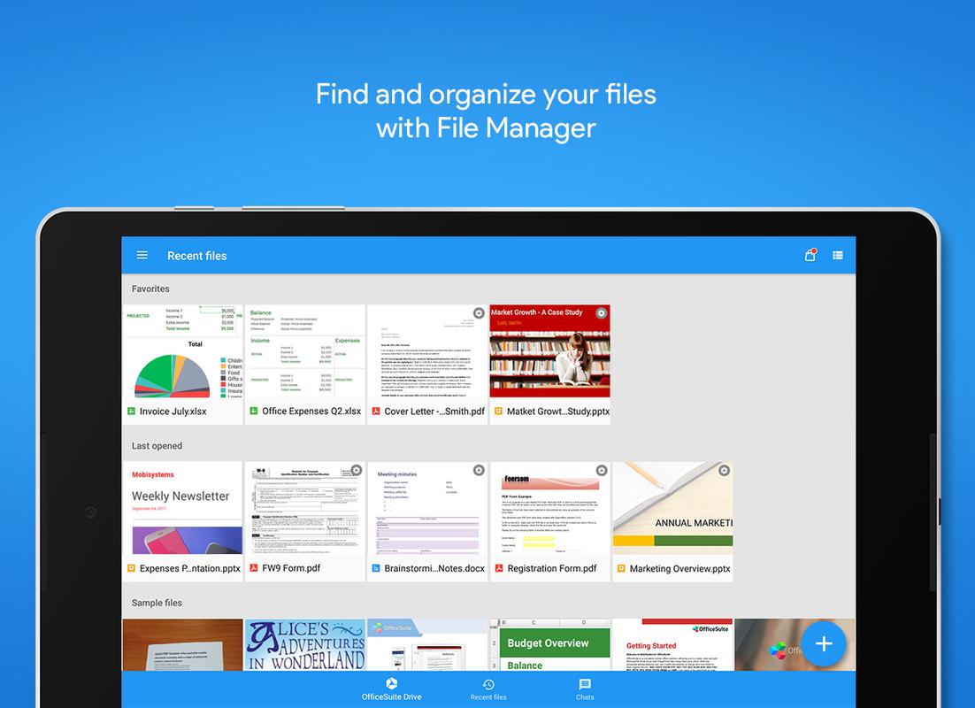Open the Chats tab
Screen dimensions: 975x708
pyautogui.click(x=585, y=689)
